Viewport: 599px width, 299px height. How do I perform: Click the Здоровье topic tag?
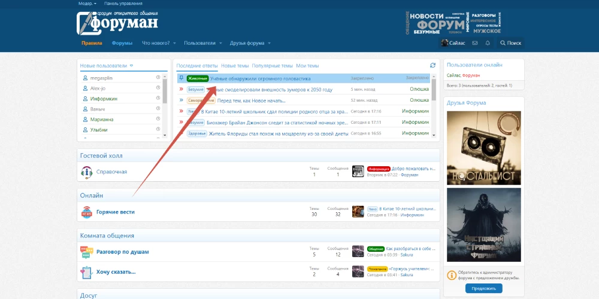coord(197,133)
